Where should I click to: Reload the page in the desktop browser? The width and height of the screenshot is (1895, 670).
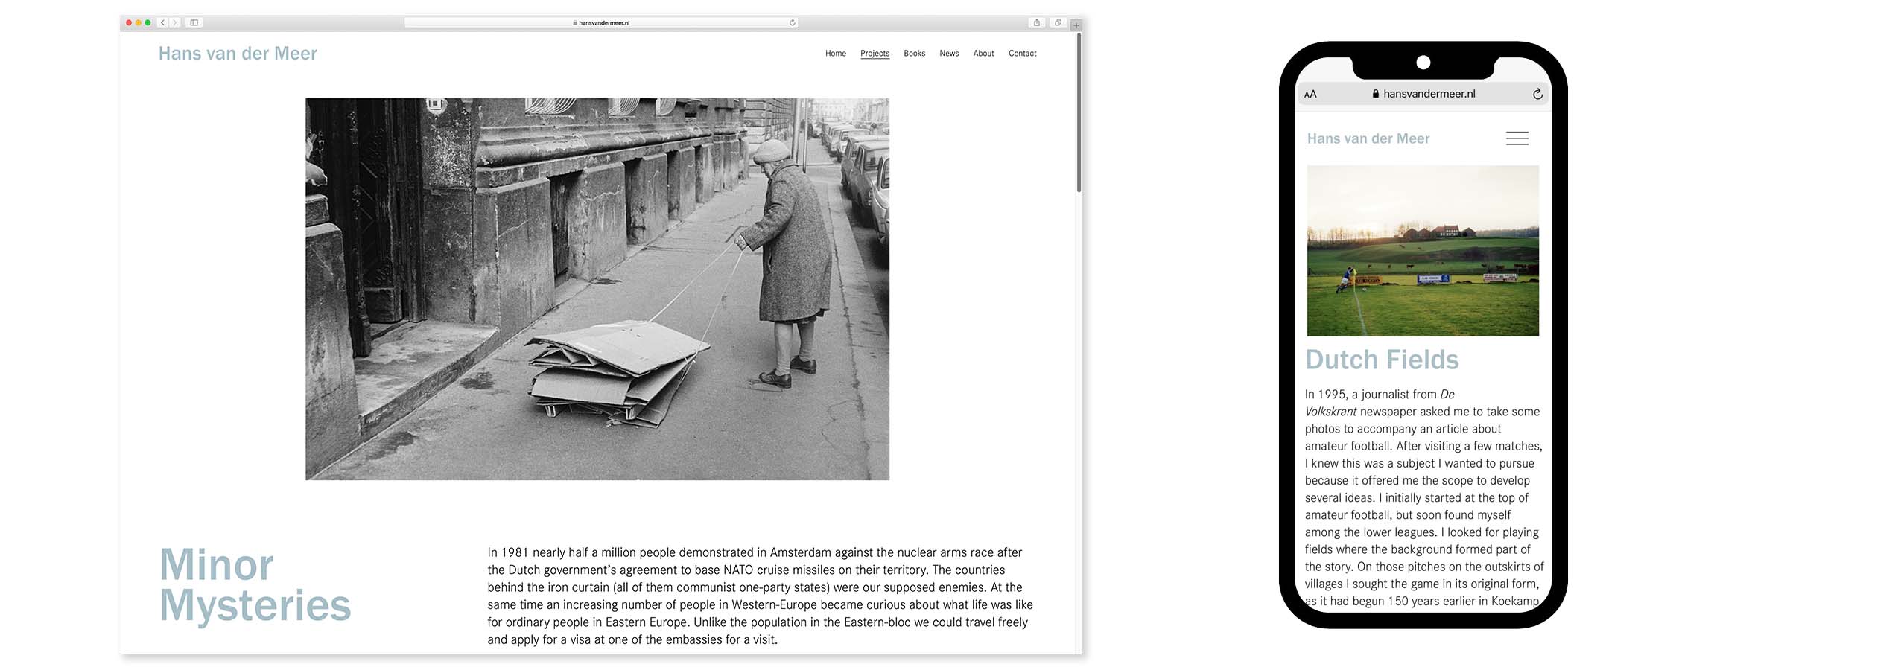(793, 23)
